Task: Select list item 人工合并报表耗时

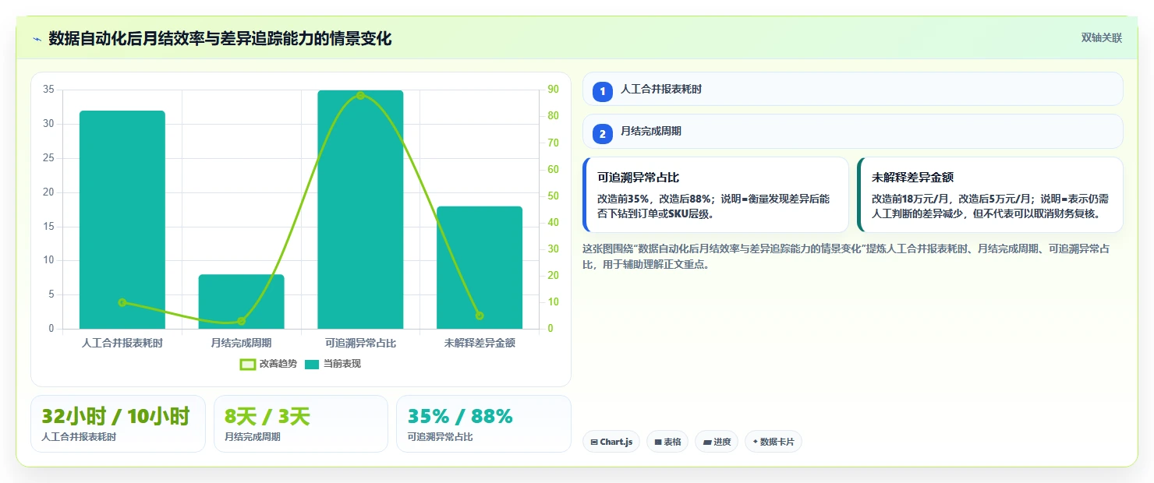Action: pos(853,89)
